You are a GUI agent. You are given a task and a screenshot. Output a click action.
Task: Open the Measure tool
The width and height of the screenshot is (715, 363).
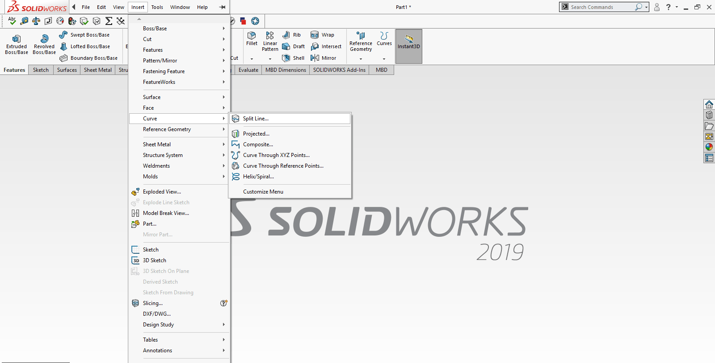[x=24, y=21]
